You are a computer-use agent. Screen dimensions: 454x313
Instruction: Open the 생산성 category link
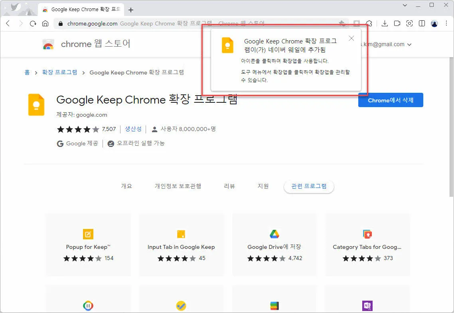coord(133,129)
